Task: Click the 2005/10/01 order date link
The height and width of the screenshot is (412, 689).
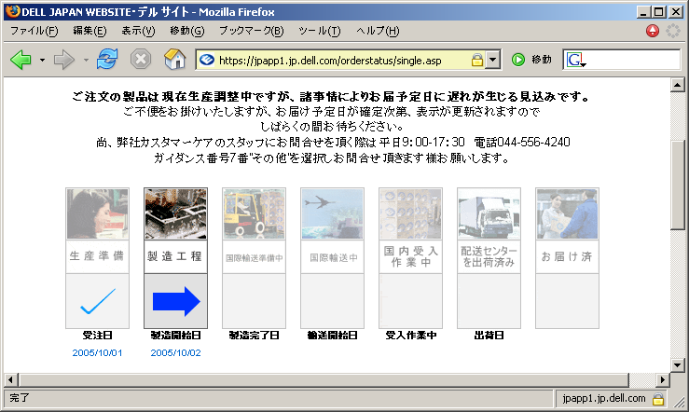Action: (x=97, y=352)
